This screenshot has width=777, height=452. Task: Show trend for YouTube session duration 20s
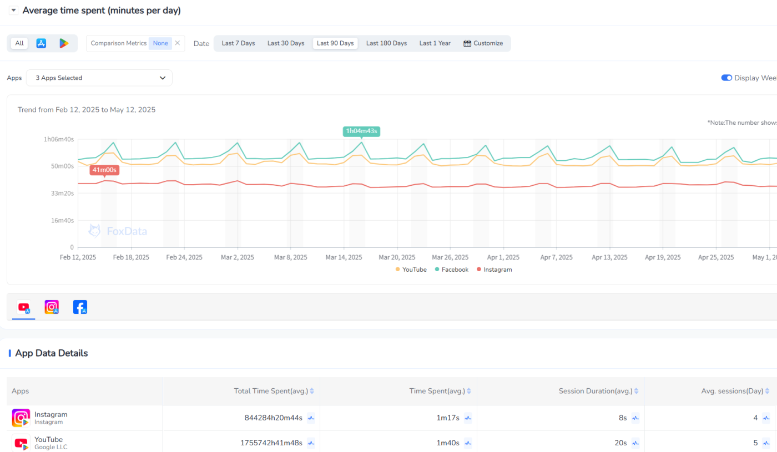tap(635, 443)
